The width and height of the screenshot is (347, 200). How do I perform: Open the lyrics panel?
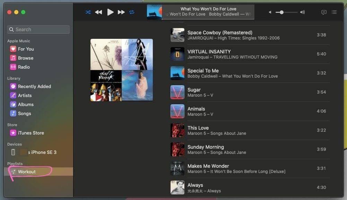(x=324, y=12)
